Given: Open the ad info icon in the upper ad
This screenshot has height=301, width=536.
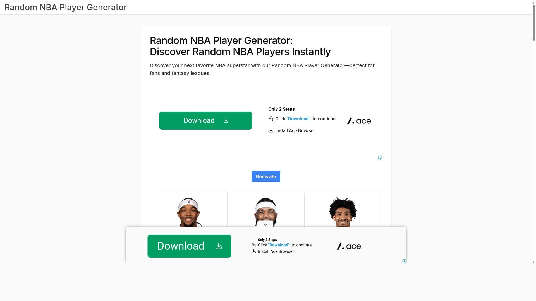Looking at the screenshot, I should pos(380,158).
